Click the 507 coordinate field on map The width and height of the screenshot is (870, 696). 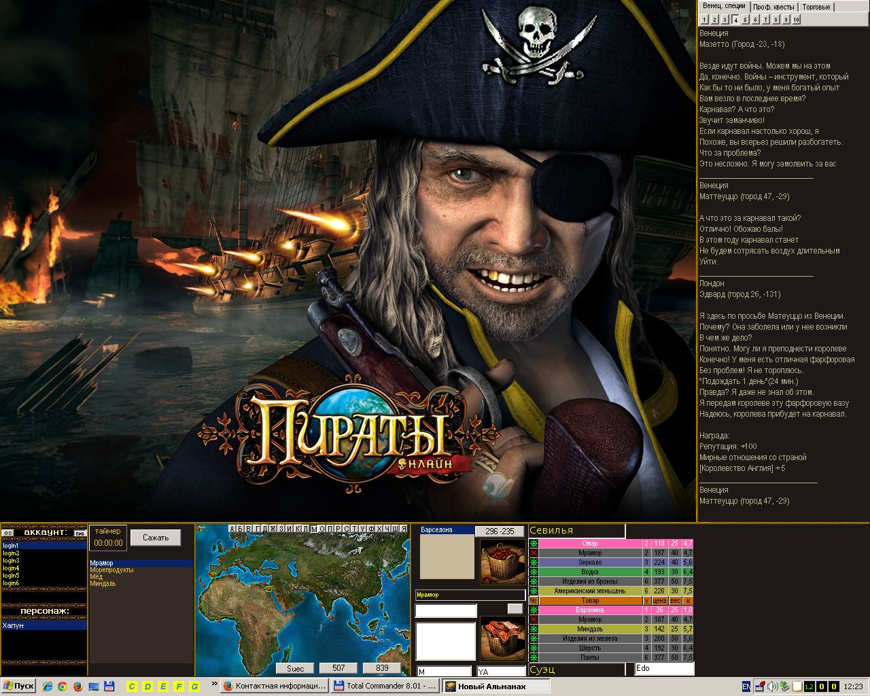pyautogui.click(x=338, y=668)
